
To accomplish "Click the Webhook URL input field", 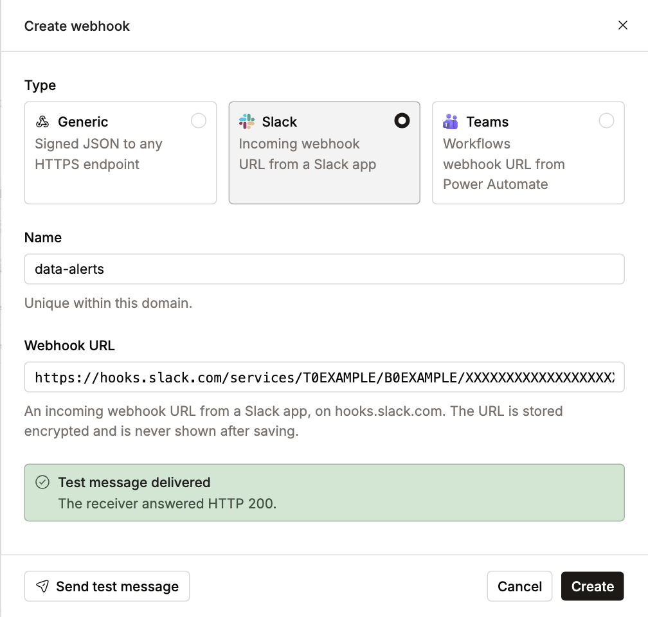I will click(324, 377).
